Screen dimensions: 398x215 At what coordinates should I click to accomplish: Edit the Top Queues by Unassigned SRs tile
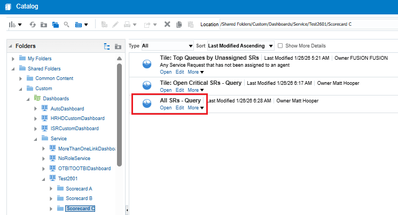(180, 72)
